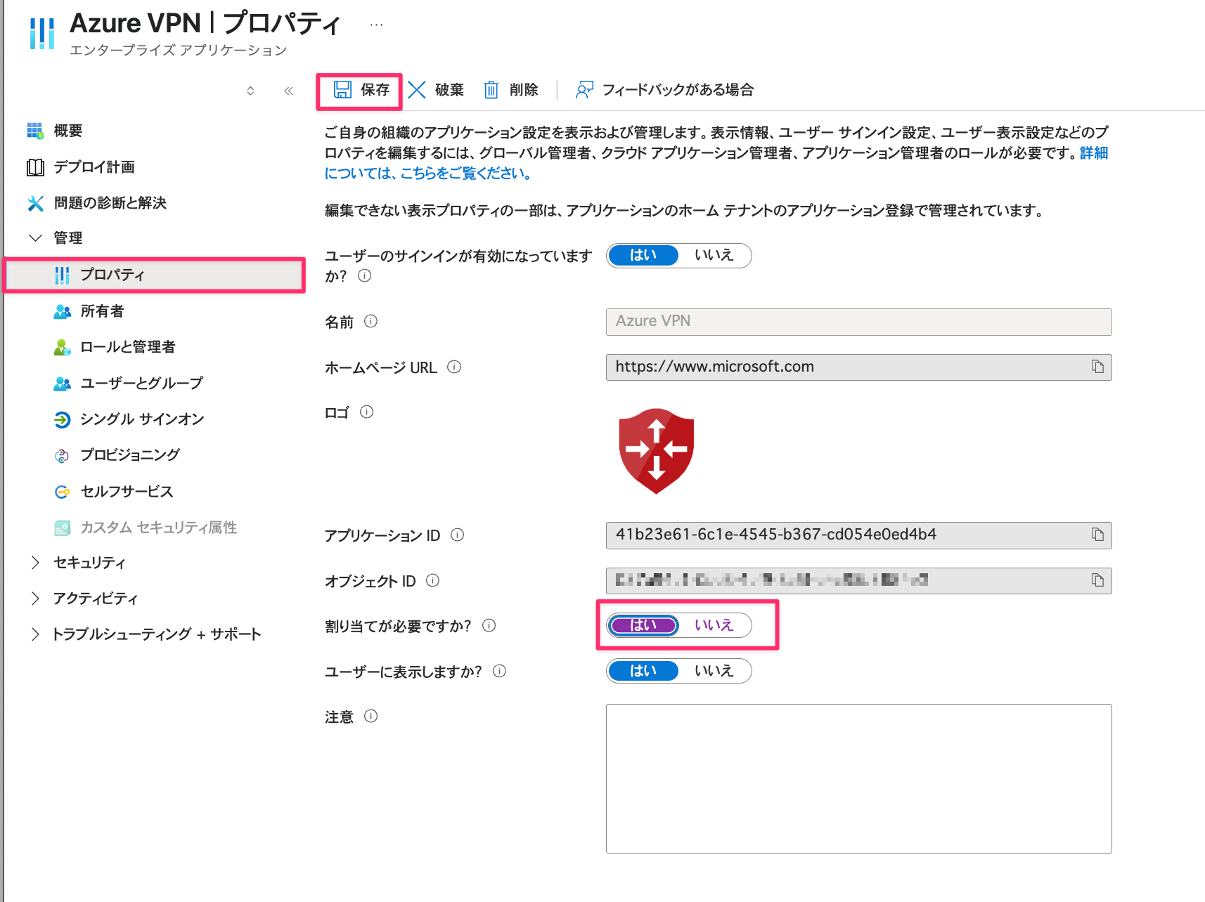Set 割り当てが必要ですか to はい
Viewport: 1205px width, 902px height.
643,625
